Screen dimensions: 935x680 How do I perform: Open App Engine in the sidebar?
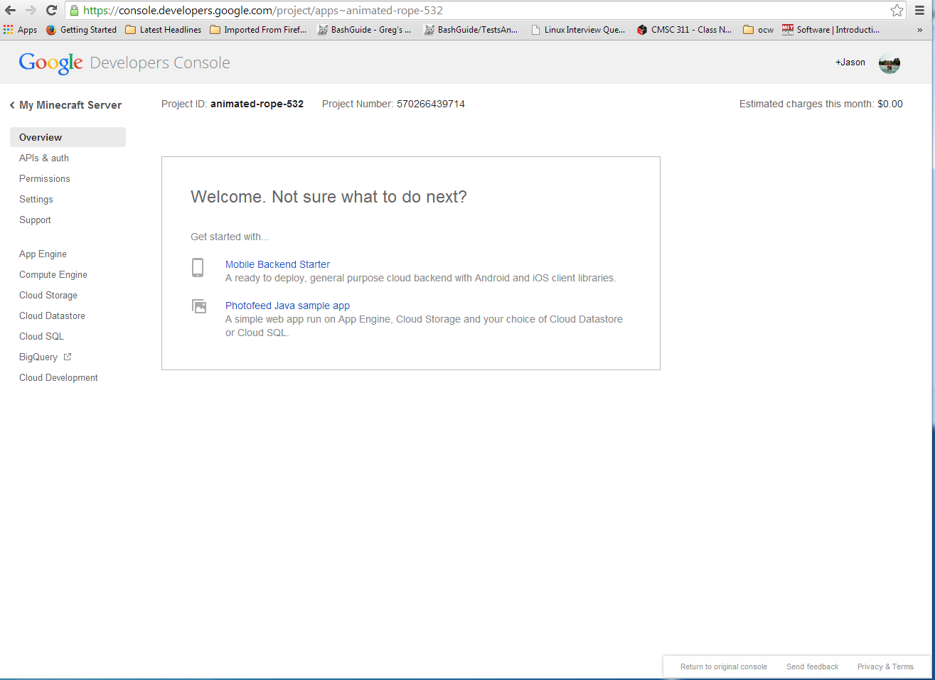43,254
